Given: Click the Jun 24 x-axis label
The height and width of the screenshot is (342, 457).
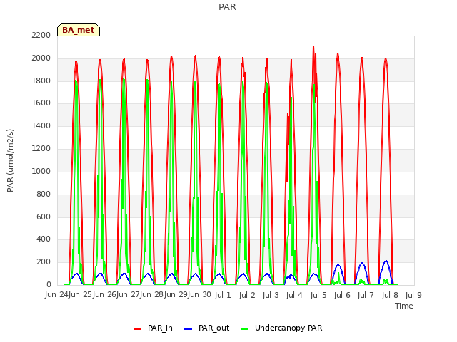Looking at the screenshot, I should [56, 294].
